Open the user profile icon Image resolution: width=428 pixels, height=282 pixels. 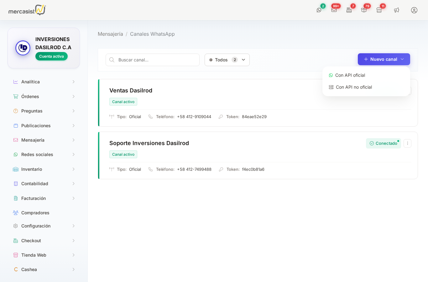click(x=414, y=10)
